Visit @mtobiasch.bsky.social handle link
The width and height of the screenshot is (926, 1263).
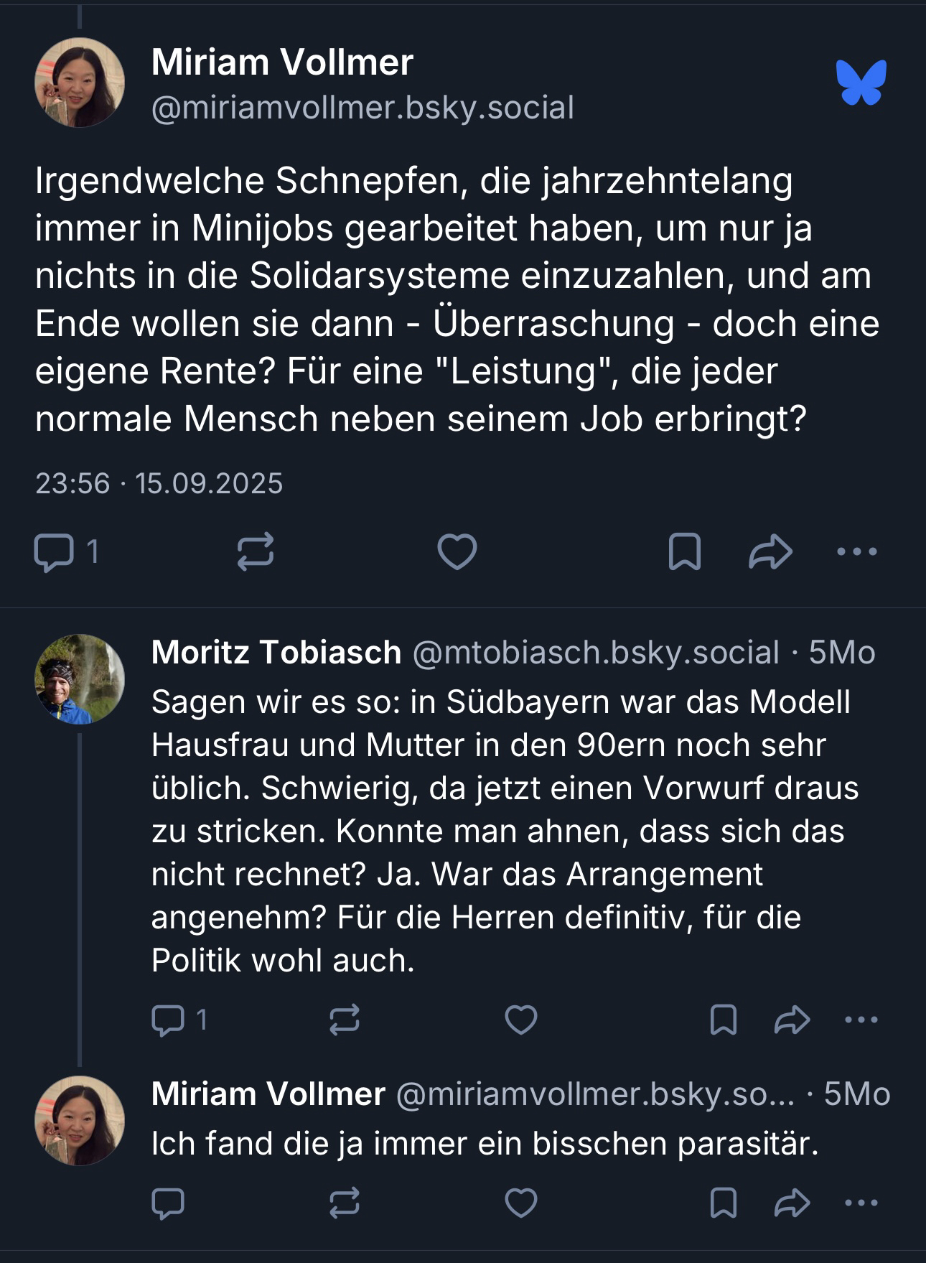pos(596,653)
